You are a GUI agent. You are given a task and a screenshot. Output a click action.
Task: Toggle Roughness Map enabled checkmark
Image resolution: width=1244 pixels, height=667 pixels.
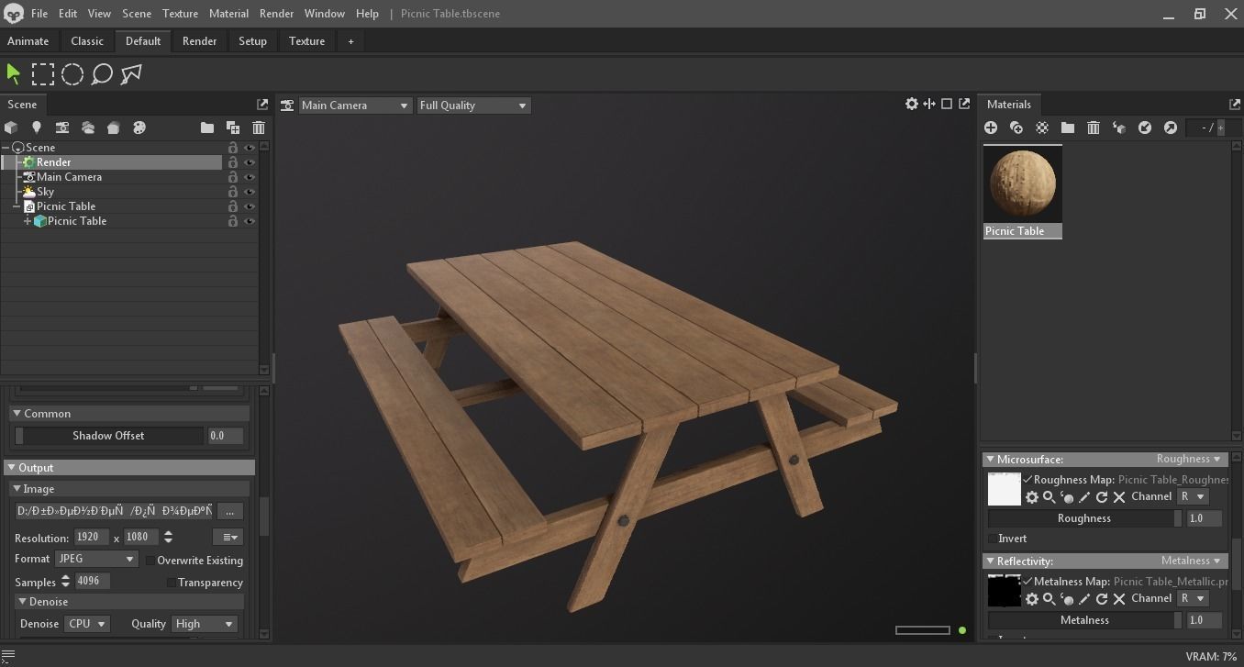1027,480
